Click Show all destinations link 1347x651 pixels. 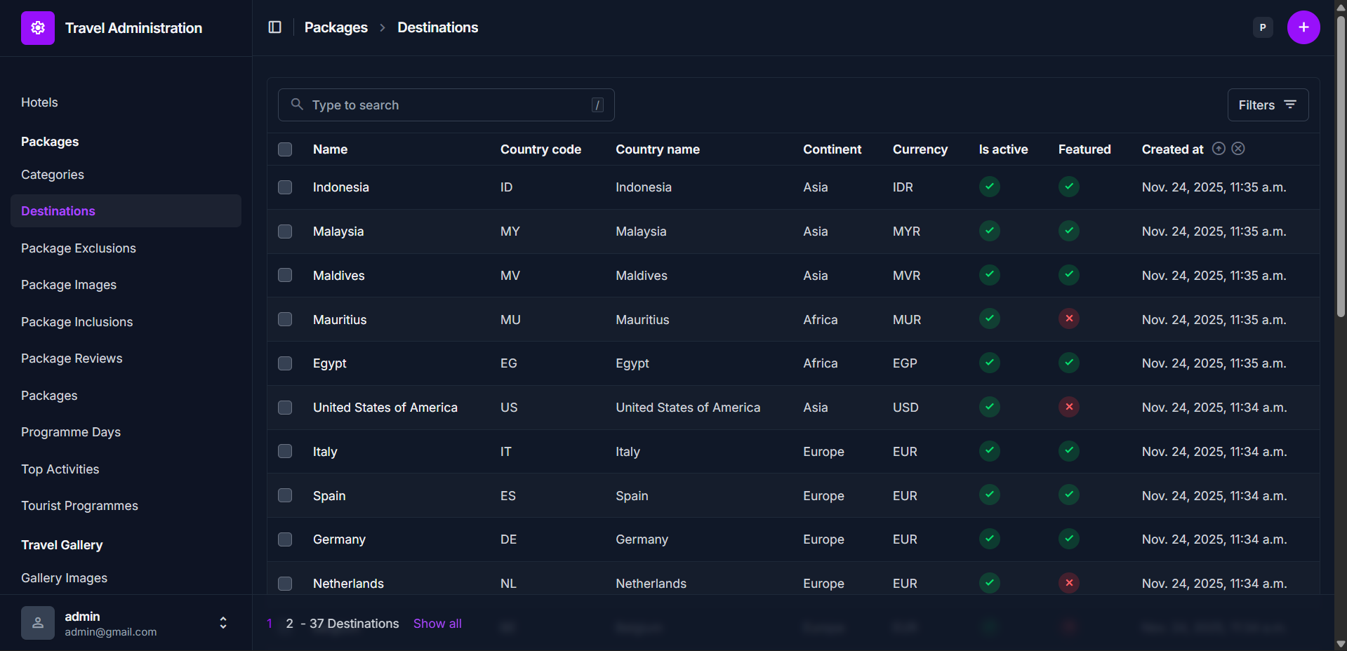pos(437,624)
